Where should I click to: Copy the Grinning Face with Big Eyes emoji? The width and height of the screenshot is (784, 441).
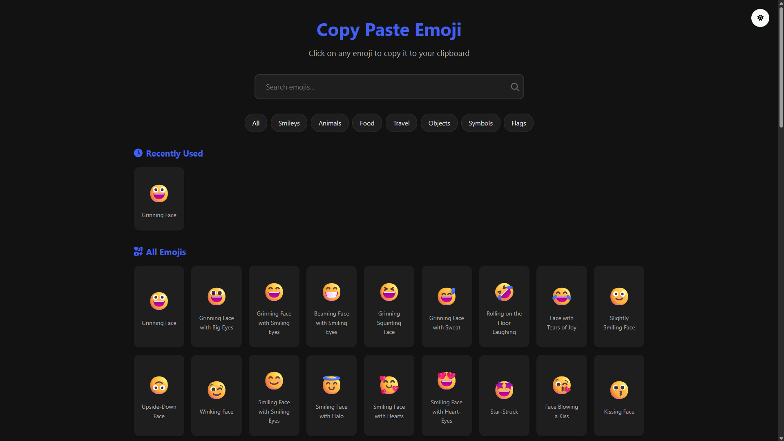click(217, 307)
